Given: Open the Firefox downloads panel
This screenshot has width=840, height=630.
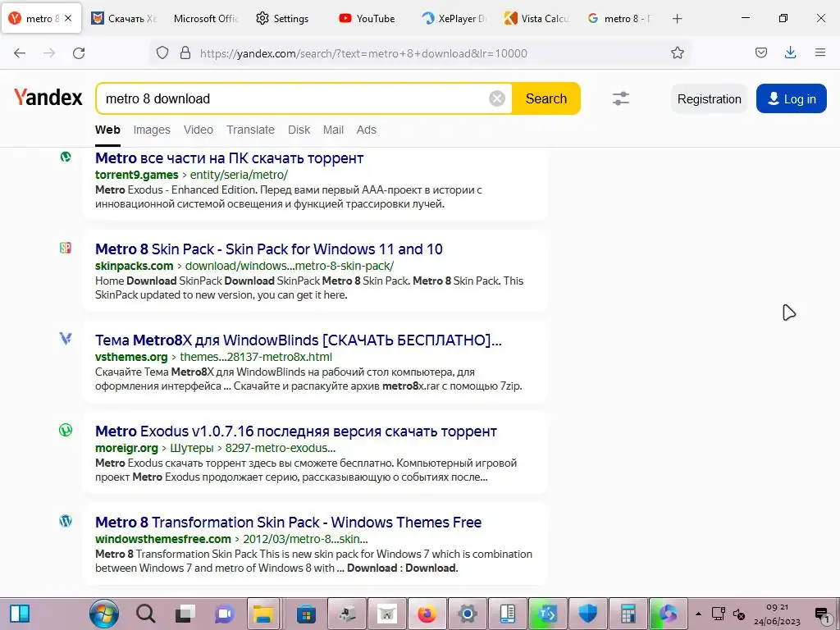Looking at the screenshot, I should coord(790,52).
